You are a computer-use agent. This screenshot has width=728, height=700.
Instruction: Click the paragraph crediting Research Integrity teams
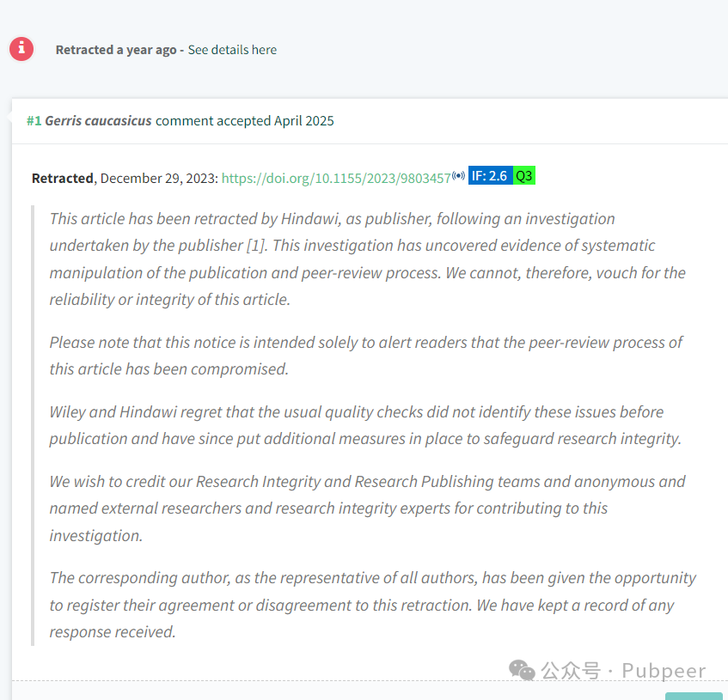367,508
